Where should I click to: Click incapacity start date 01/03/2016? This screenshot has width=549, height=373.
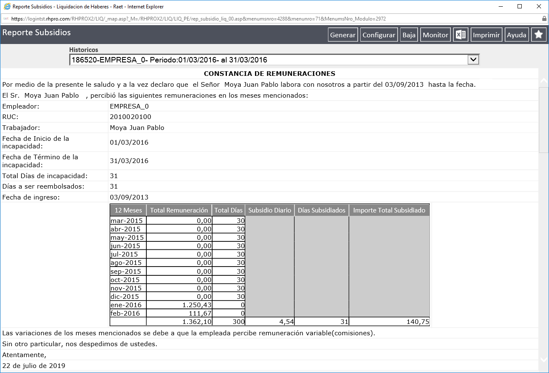129,142
